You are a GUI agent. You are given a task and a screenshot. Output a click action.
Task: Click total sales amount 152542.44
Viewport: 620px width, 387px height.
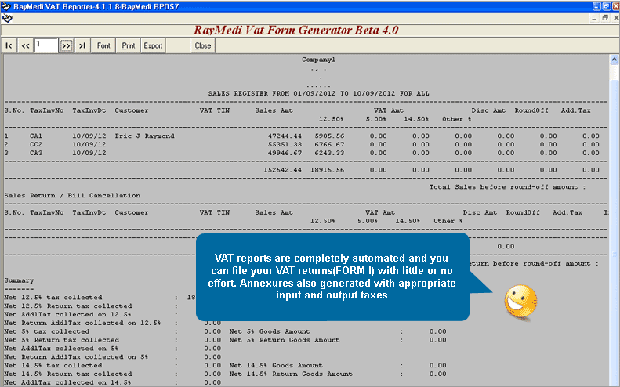click(x=283, y=170)
